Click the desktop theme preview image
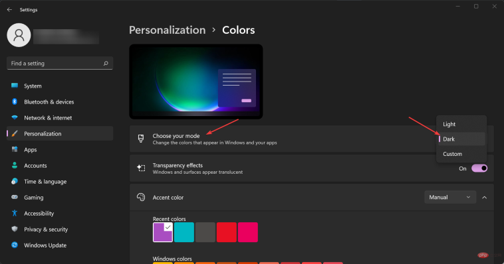504x264 pixels. point(196,82)
